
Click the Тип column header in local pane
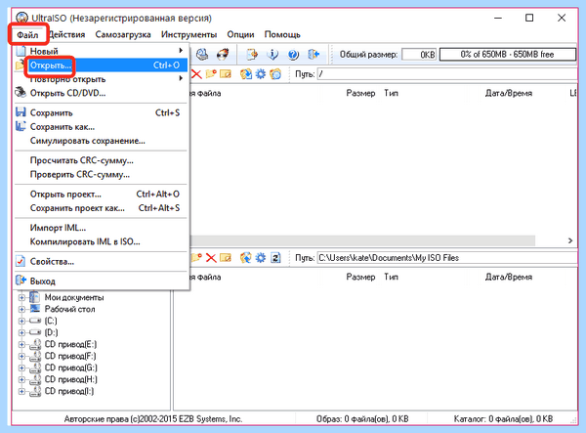[x=391, y=277]
